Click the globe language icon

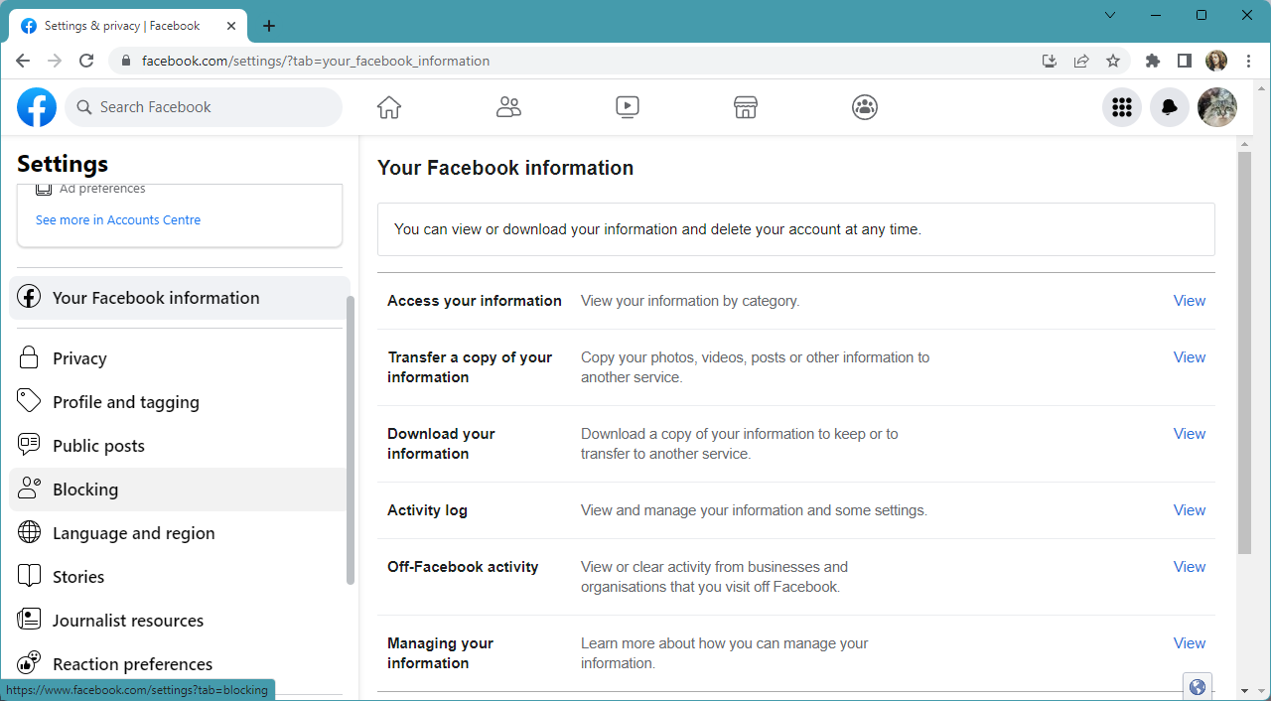tap(1197, 686)
